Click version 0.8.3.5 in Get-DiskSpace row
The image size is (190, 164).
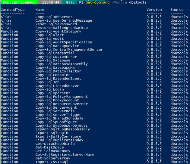pyautogui.click(x=154, y=147)
